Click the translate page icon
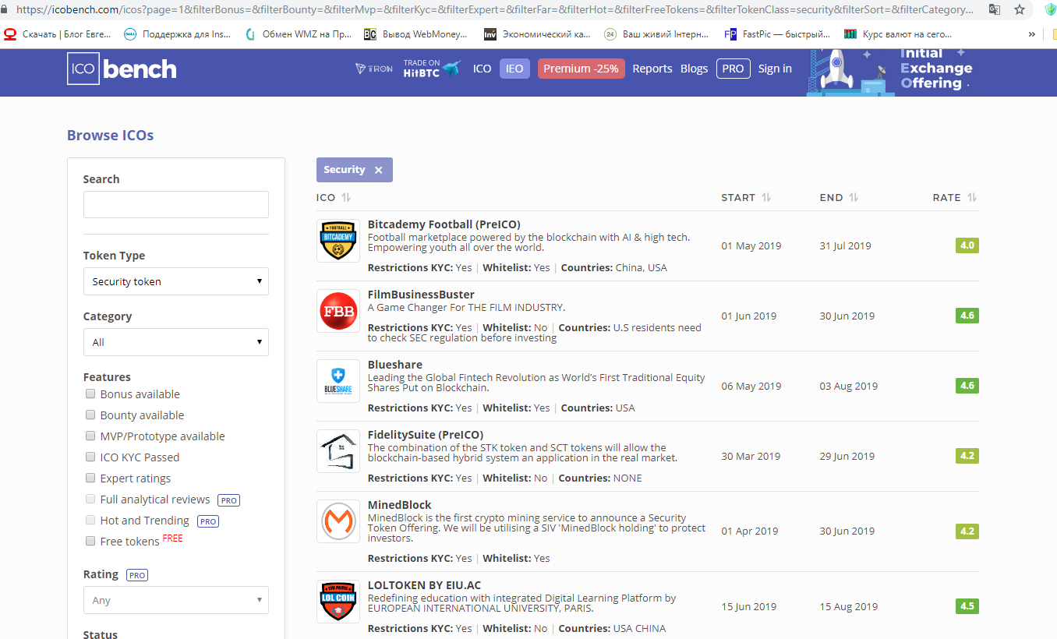Screen dimensions: 1057x639 [x=994, y=10]
